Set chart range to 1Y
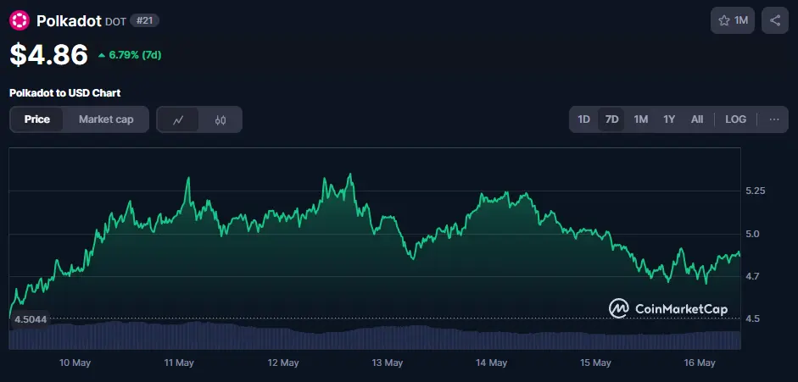Screen dimensions: 798x382 click(x=669, y=119)
